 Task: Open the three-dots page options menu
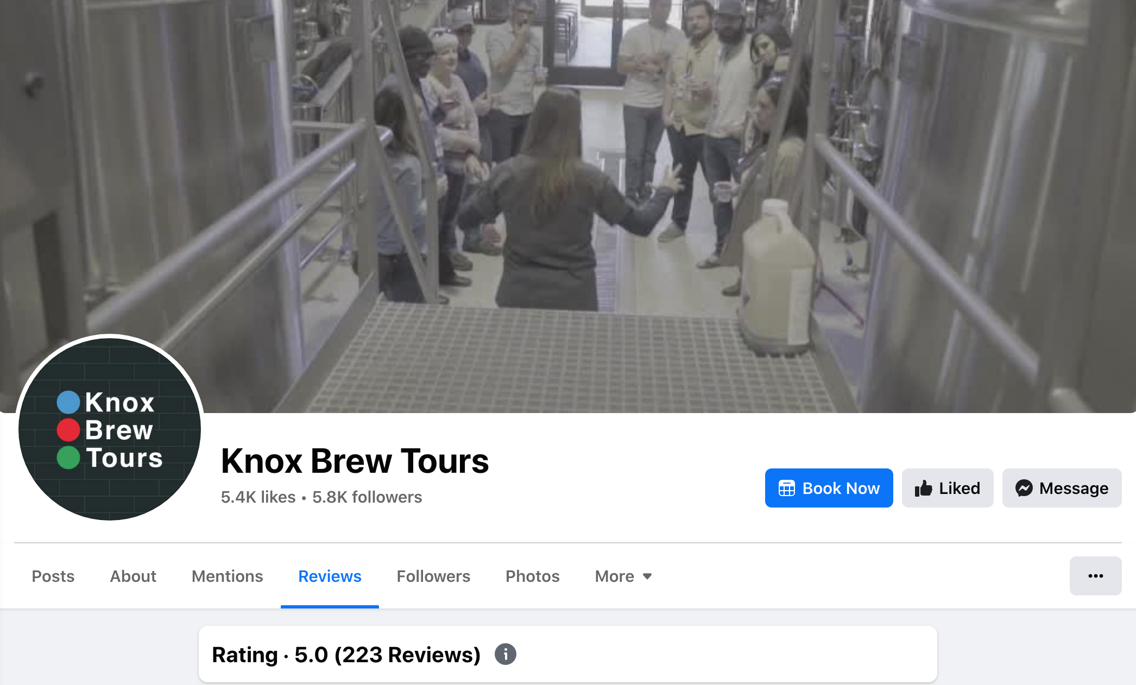coord(1095,576)
